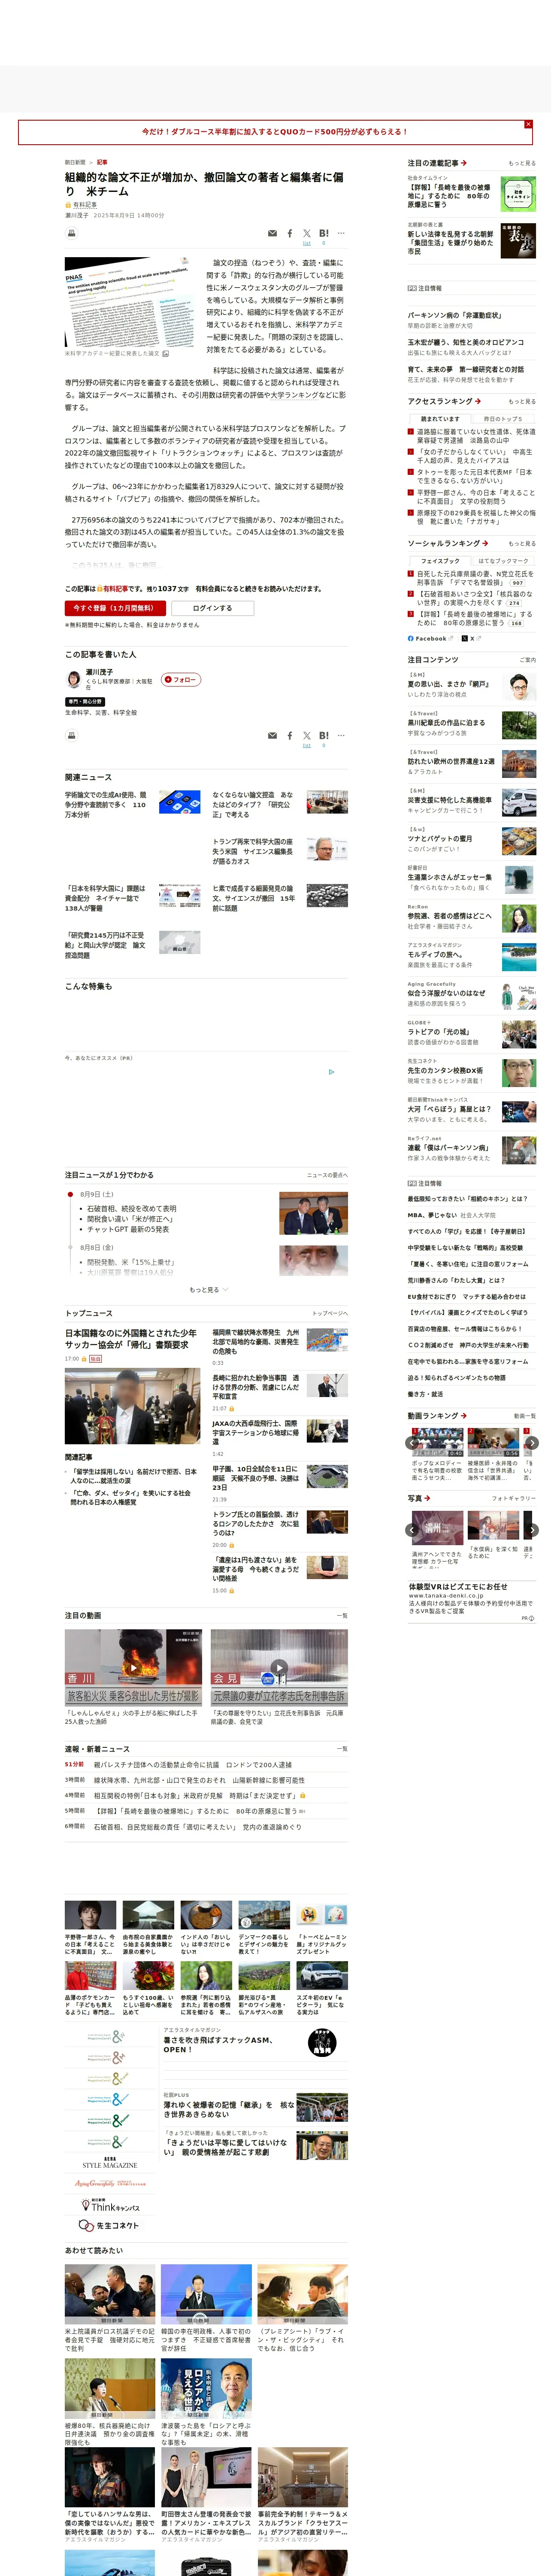
Task: Share on X from top share toolbar
Action: (x=307, y=233)
